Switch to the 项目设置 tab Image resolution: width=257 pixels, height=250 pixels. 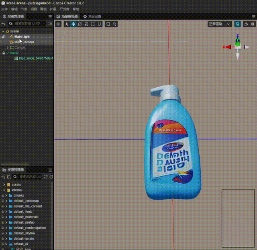pos(92,16)
